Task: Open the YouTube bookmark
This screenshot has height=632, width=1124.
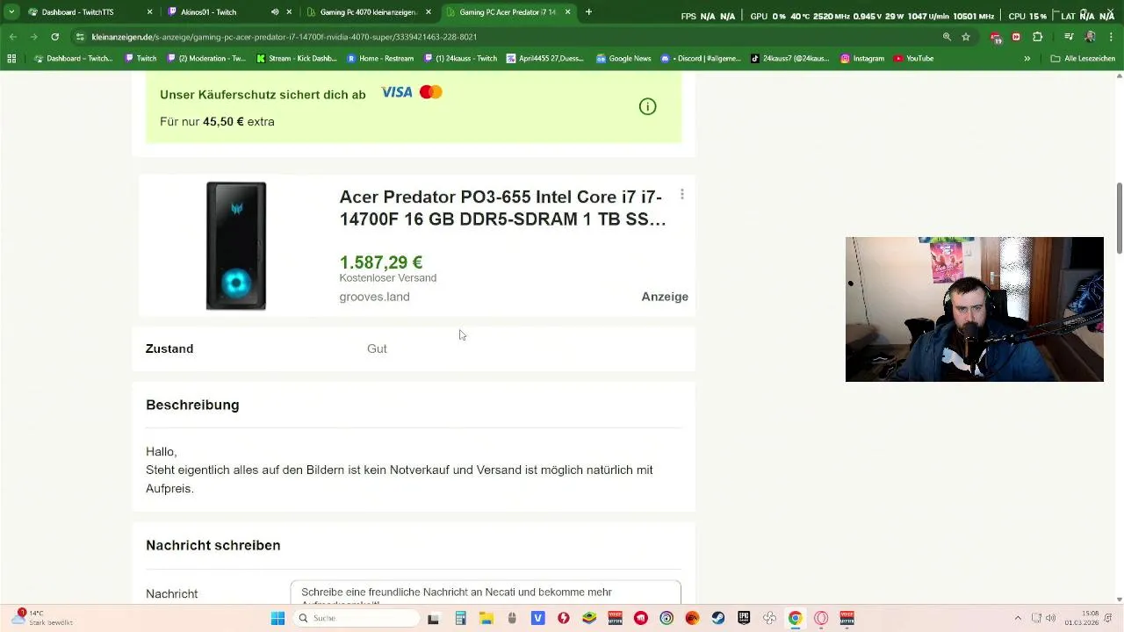Action: (x=913, y=59)
